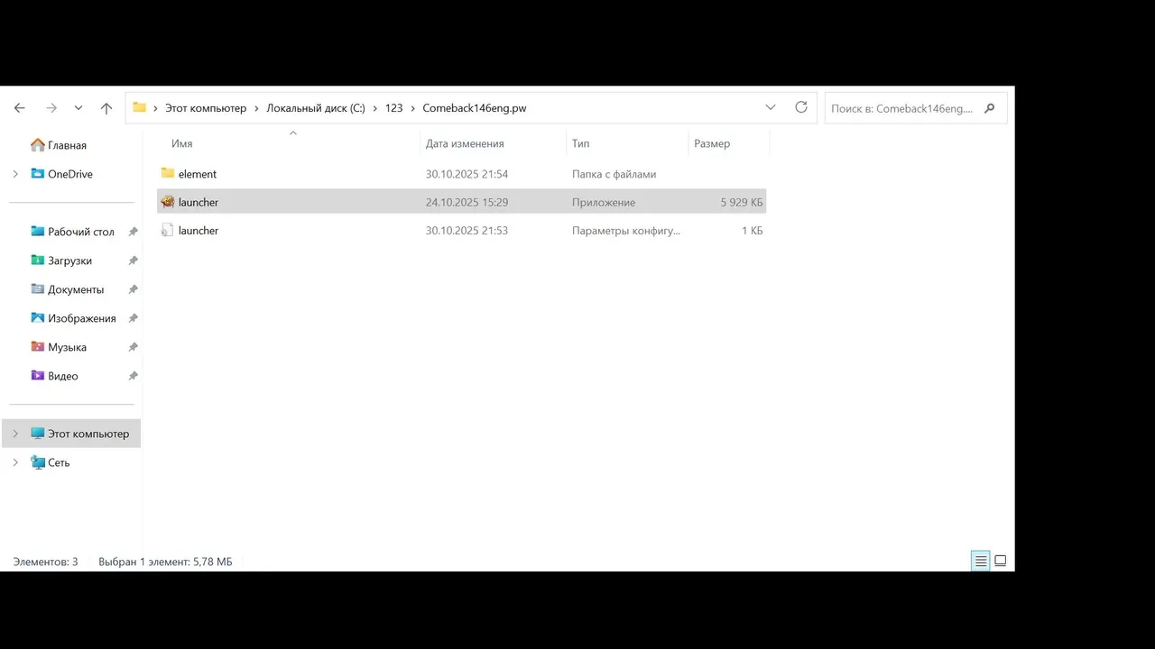Open 'Изображения' quick access item
The height and width of the screenshot is (649, 1155).
click(x=82, y=318)
